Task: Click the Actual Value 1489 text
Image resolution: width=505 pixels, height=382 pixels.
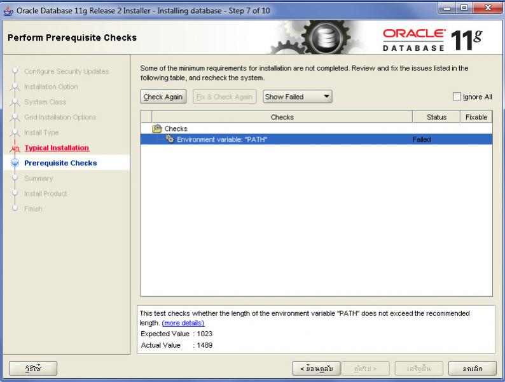Action: click(x=176, y=345)
